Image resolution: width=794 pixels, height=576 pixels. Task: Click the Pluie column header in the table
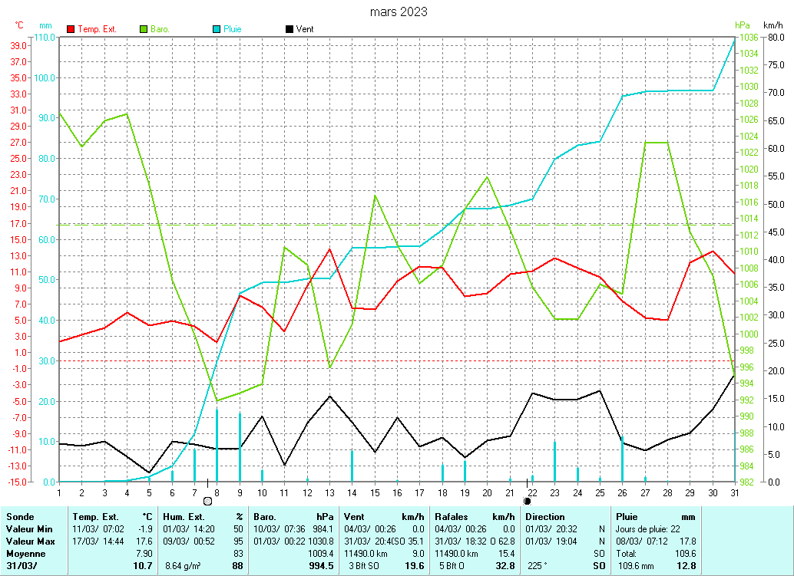(x=627, y=517)
